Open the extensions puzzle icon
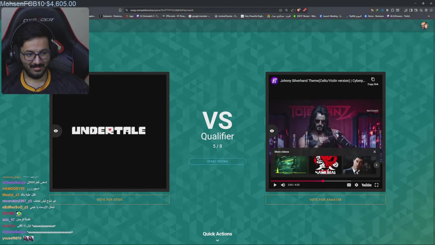Screen dimensions: 435x245 tap(393, 10)
